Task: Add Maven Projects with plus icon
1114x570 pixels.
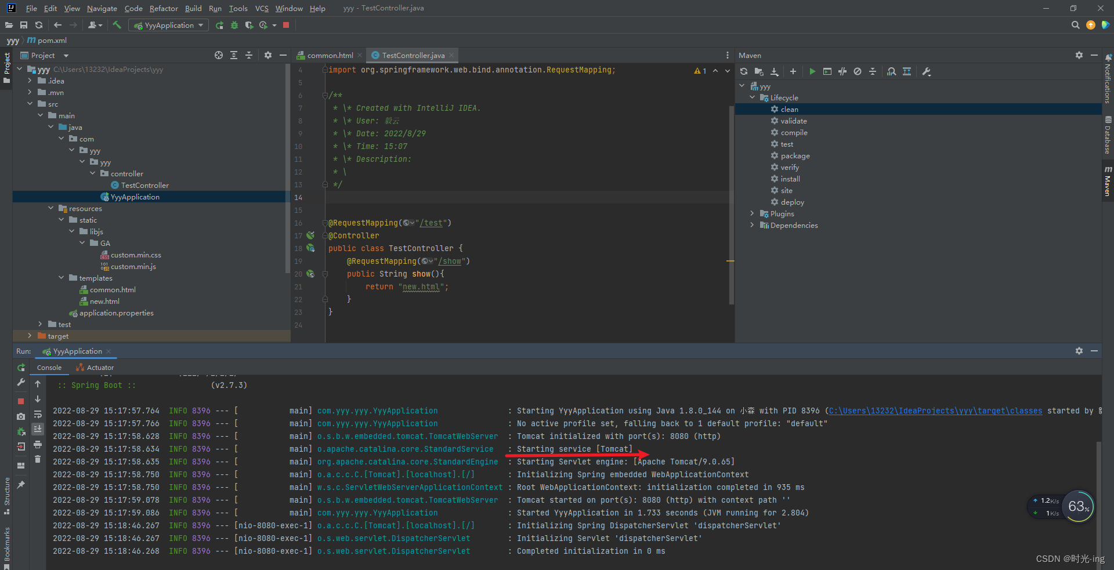Action: 793,71
